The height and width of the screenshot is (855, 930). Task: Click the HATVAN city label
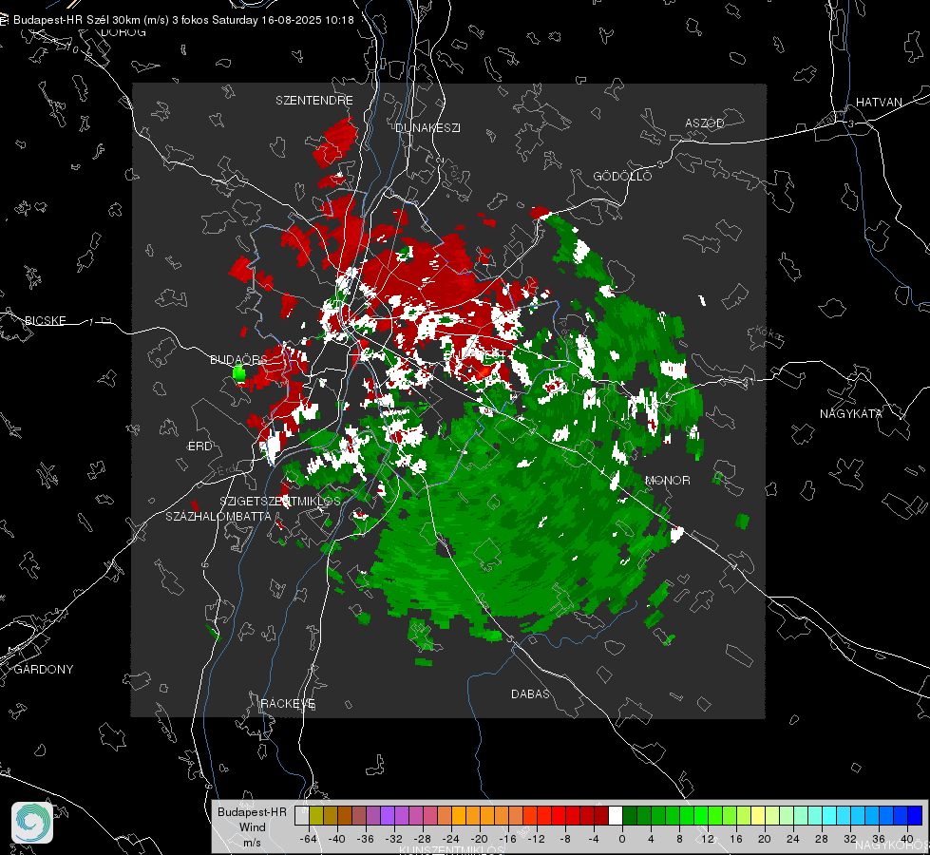tap(879, 102)
